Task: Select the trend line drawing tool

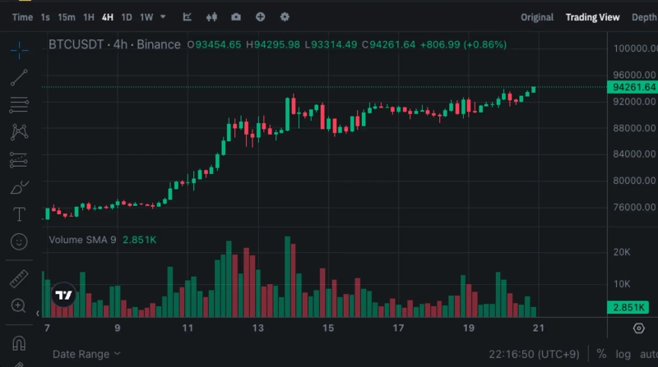Action: [x=20, y=78]
